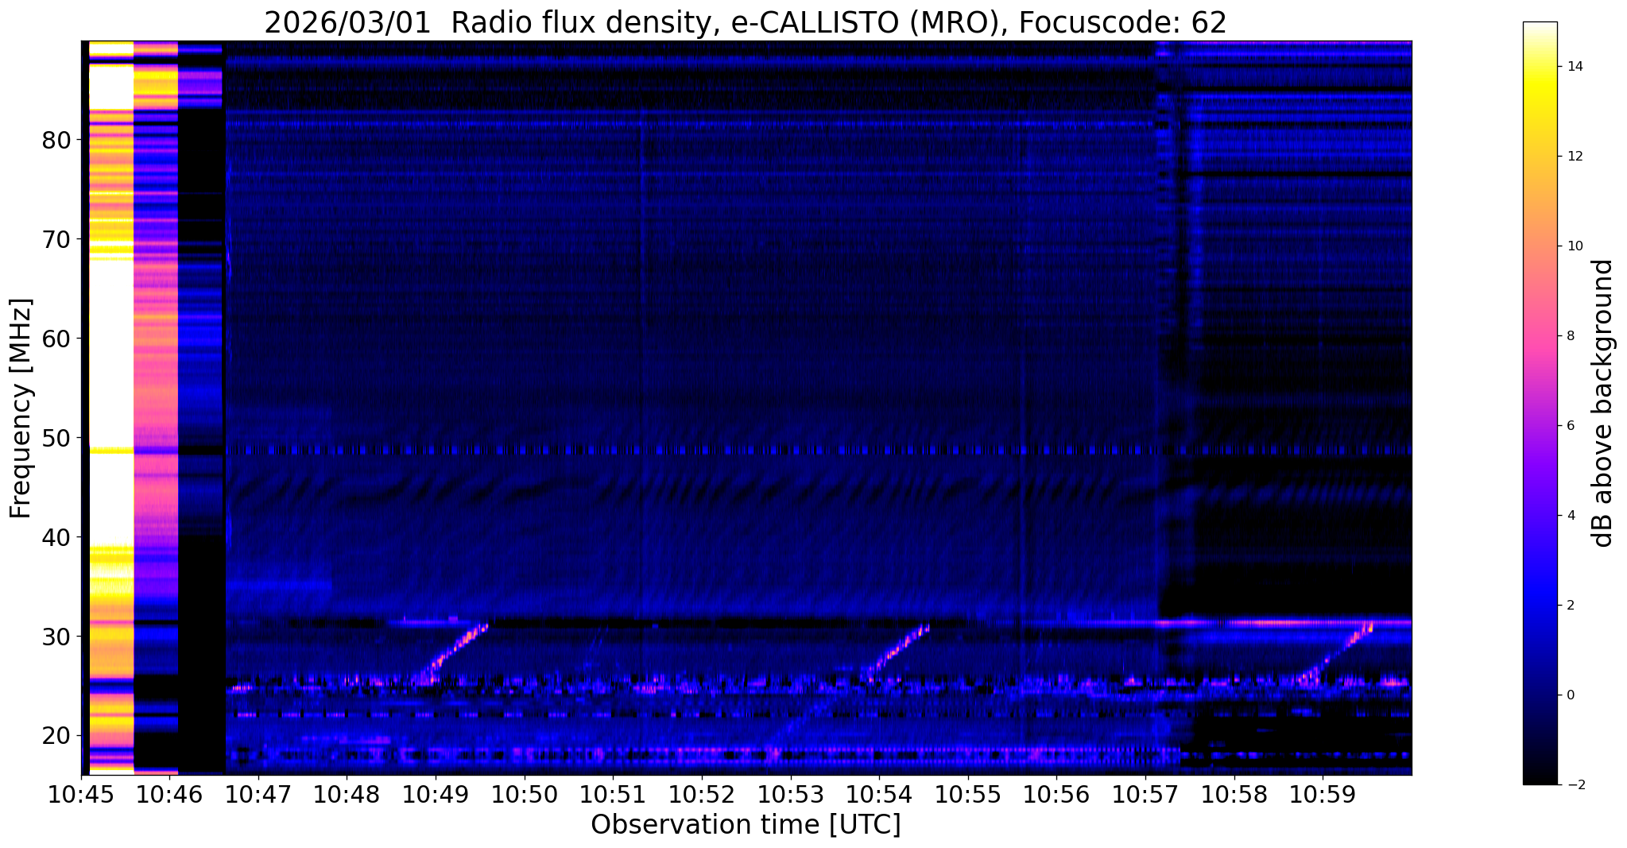The width and height of the screenshot is (1627, 848).
Task: Click the colorbar tick label 6
Action: pyautogui.click(x=1571, y=426)
